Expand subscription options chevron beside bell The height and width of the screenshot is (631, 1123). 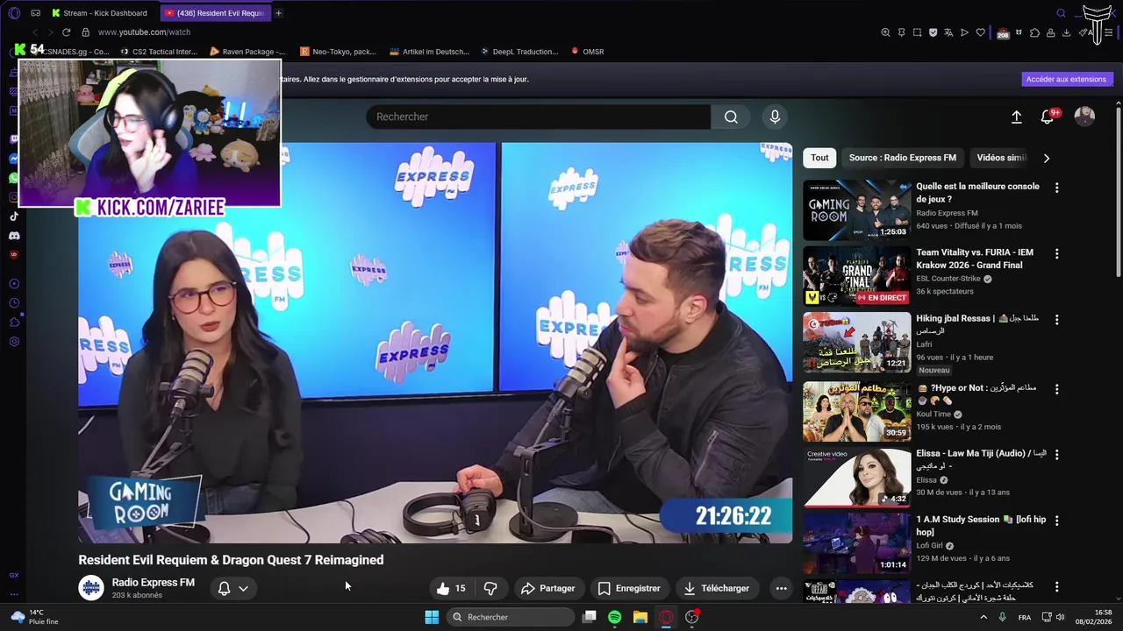(x=244, y=588)
